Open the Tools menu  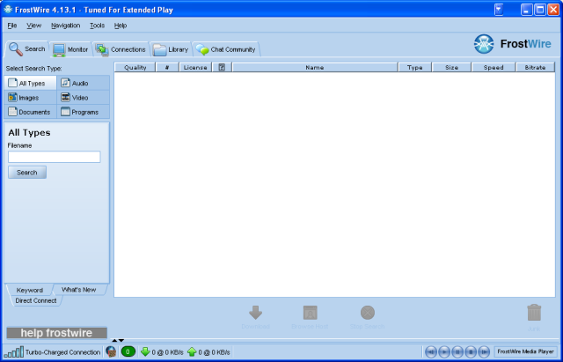click(97, 26)
